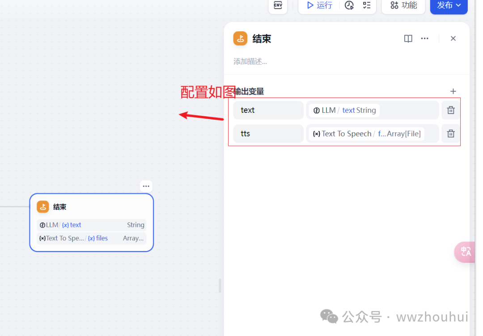Viewport: 483px width, 336px height.
Task: Click the pink translate floating icon
Action: [x=466, y=251]
